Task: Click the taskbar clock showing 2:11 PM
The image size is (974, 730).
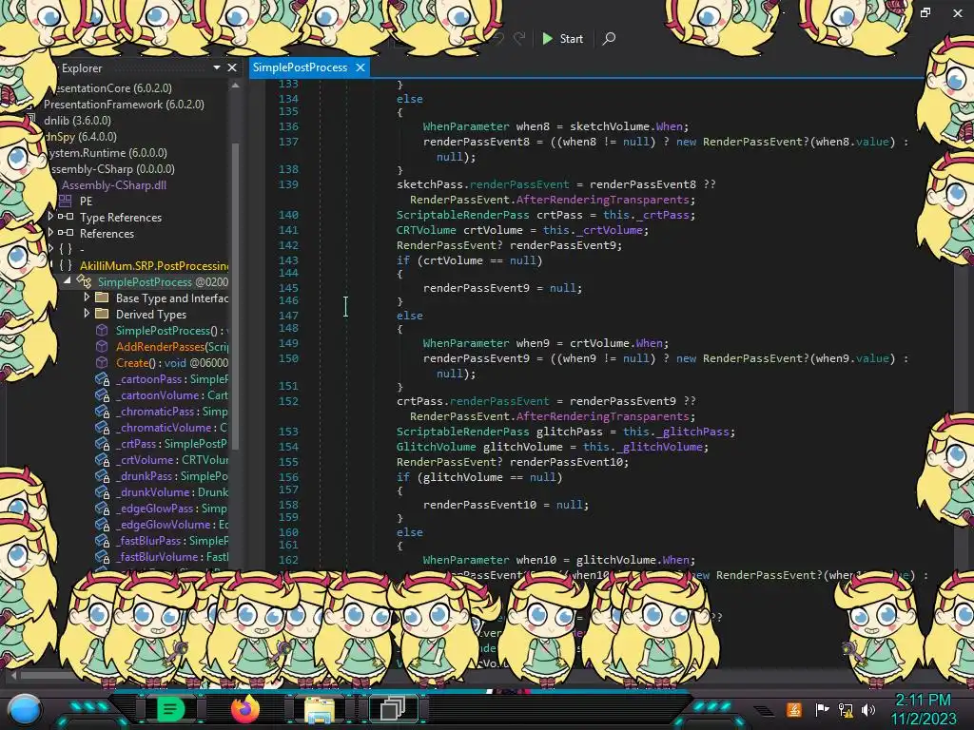Action: (x=923, y=701)
